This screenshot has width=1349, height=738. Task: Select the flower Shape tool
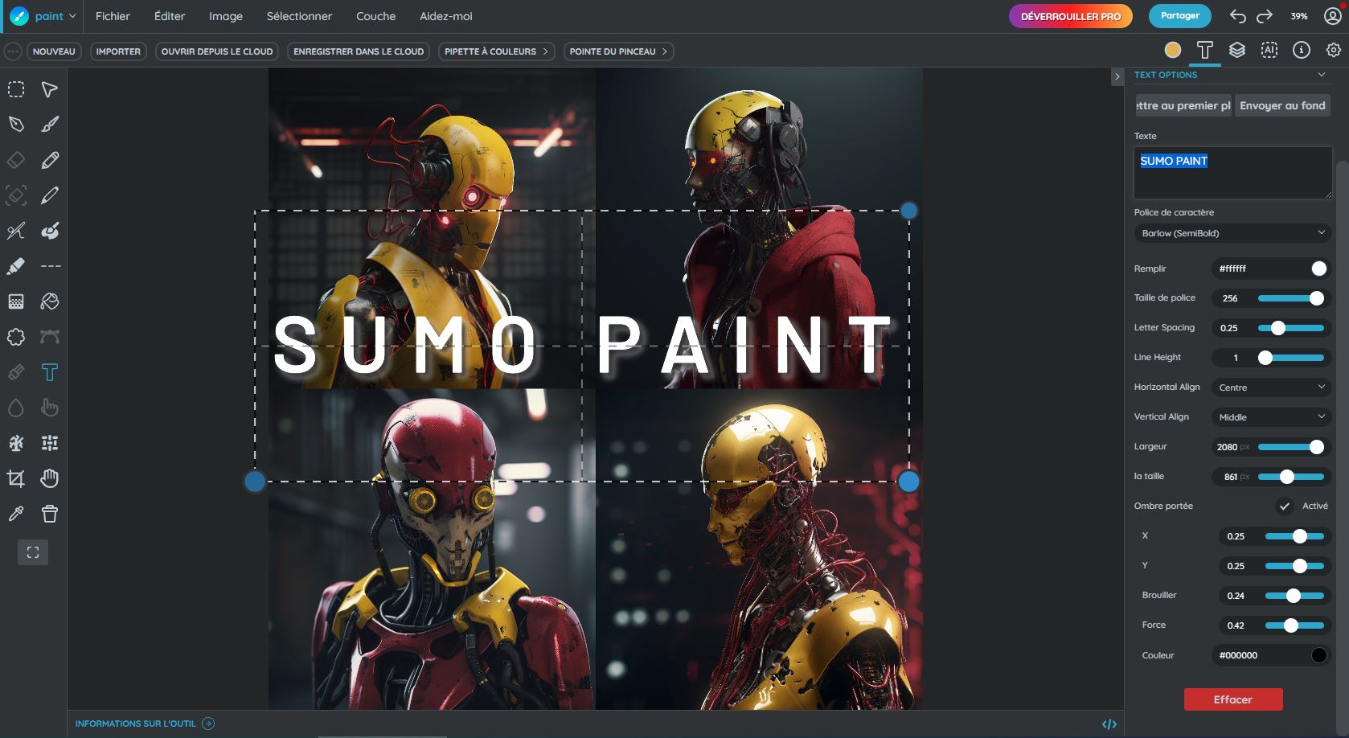[16, 337]
